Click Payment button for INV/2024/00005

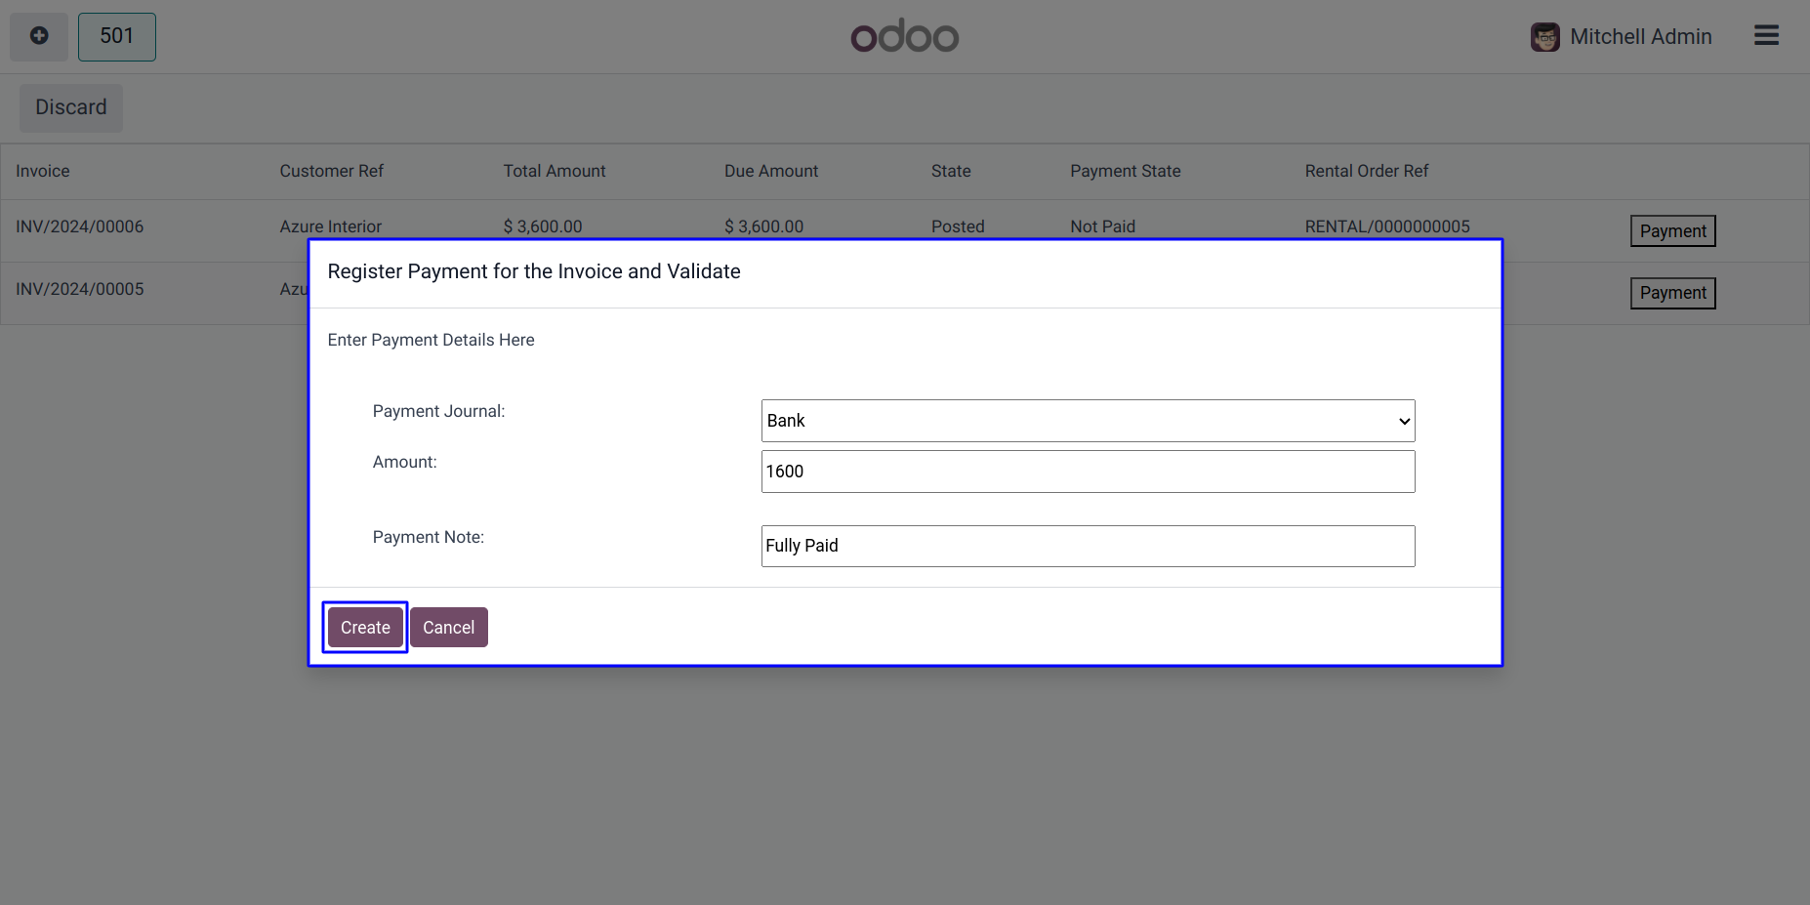(1672, 293)
